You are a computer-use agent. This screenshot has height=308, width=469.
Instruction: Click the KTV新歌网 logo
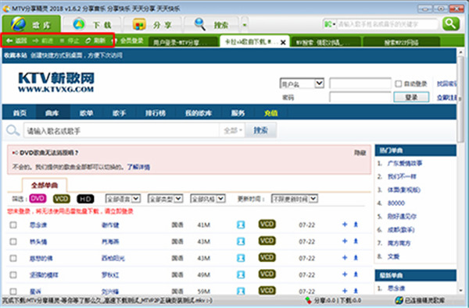point(56,82)
